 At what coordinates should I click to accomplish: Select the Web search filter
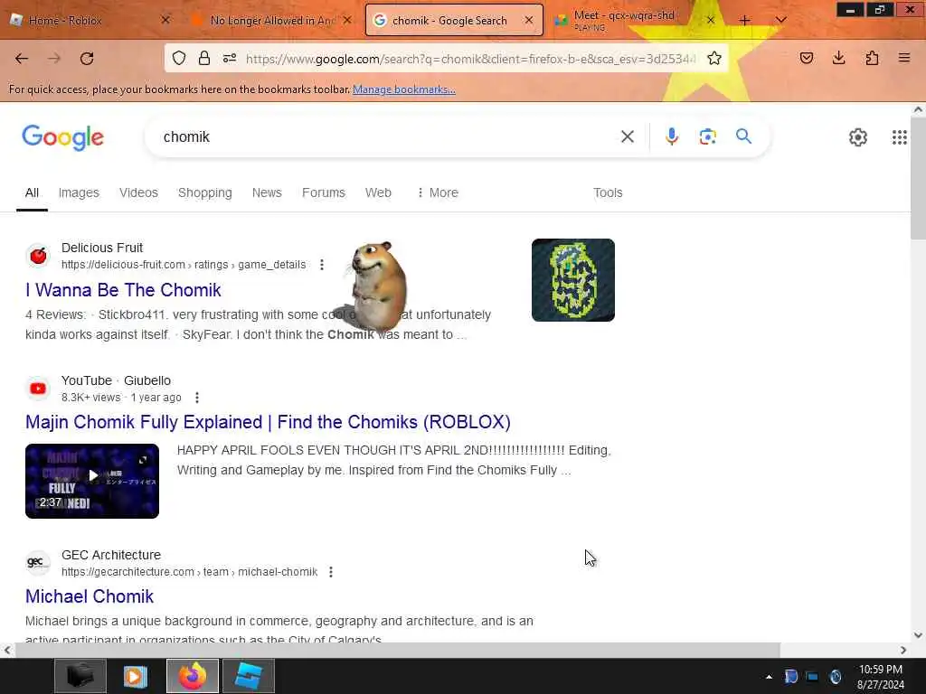coord(378,193)
